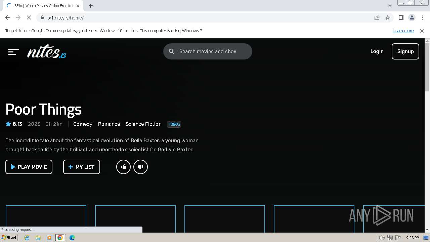Open the Chrome three-dot menu

click(422, 17)
